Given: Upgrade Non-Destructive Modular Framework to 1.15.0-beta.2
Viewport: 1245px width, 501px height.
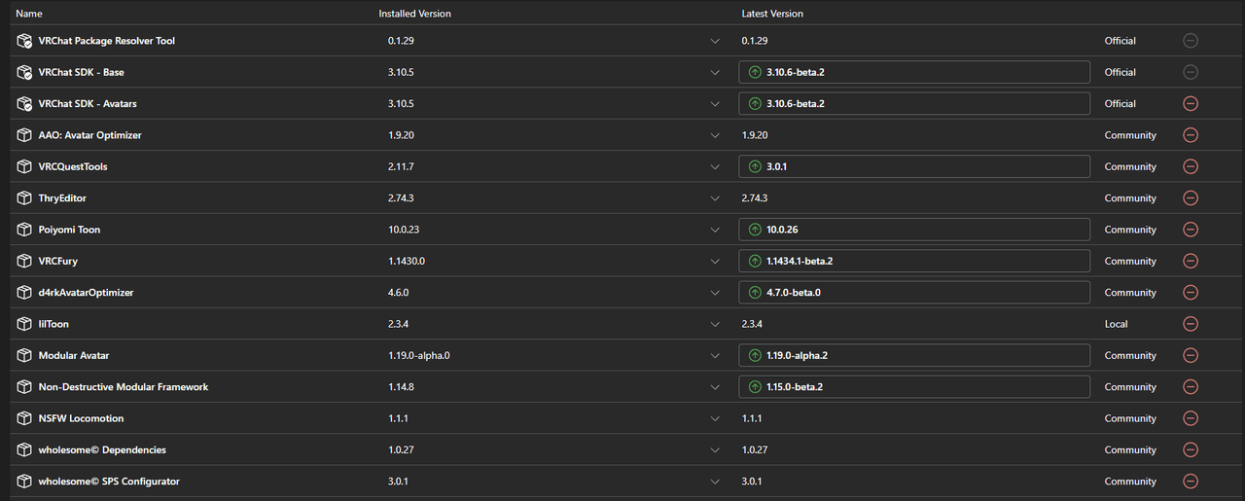Looking at the screenshot, I should [914, 387].
